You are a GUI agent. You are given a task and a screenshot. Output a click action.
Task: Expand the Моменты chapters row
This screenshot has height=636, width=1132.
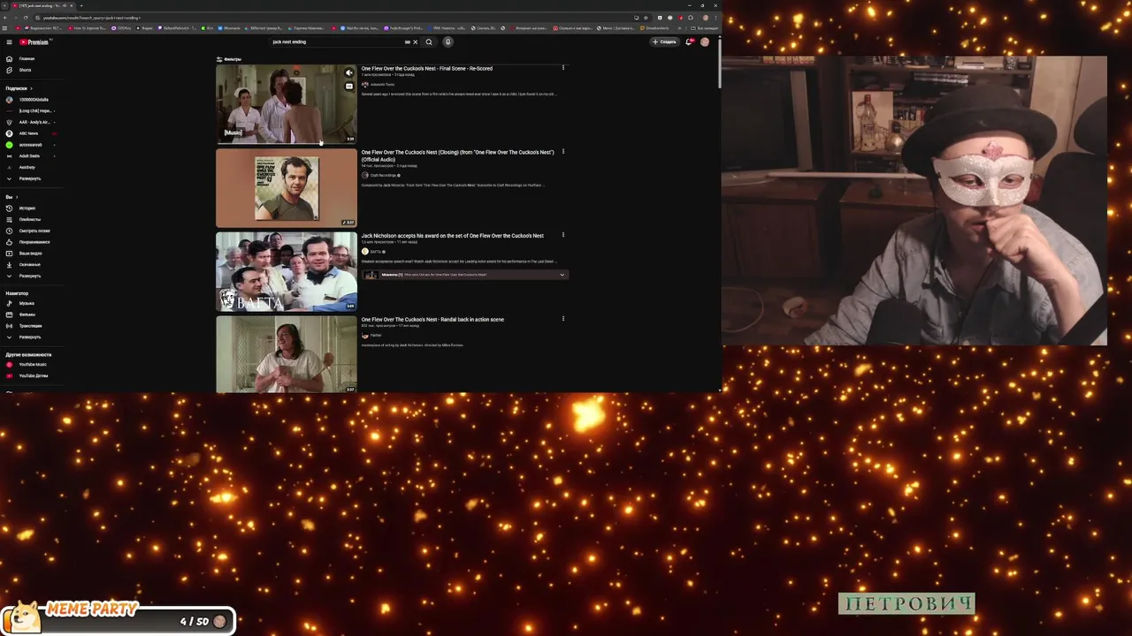464,275
